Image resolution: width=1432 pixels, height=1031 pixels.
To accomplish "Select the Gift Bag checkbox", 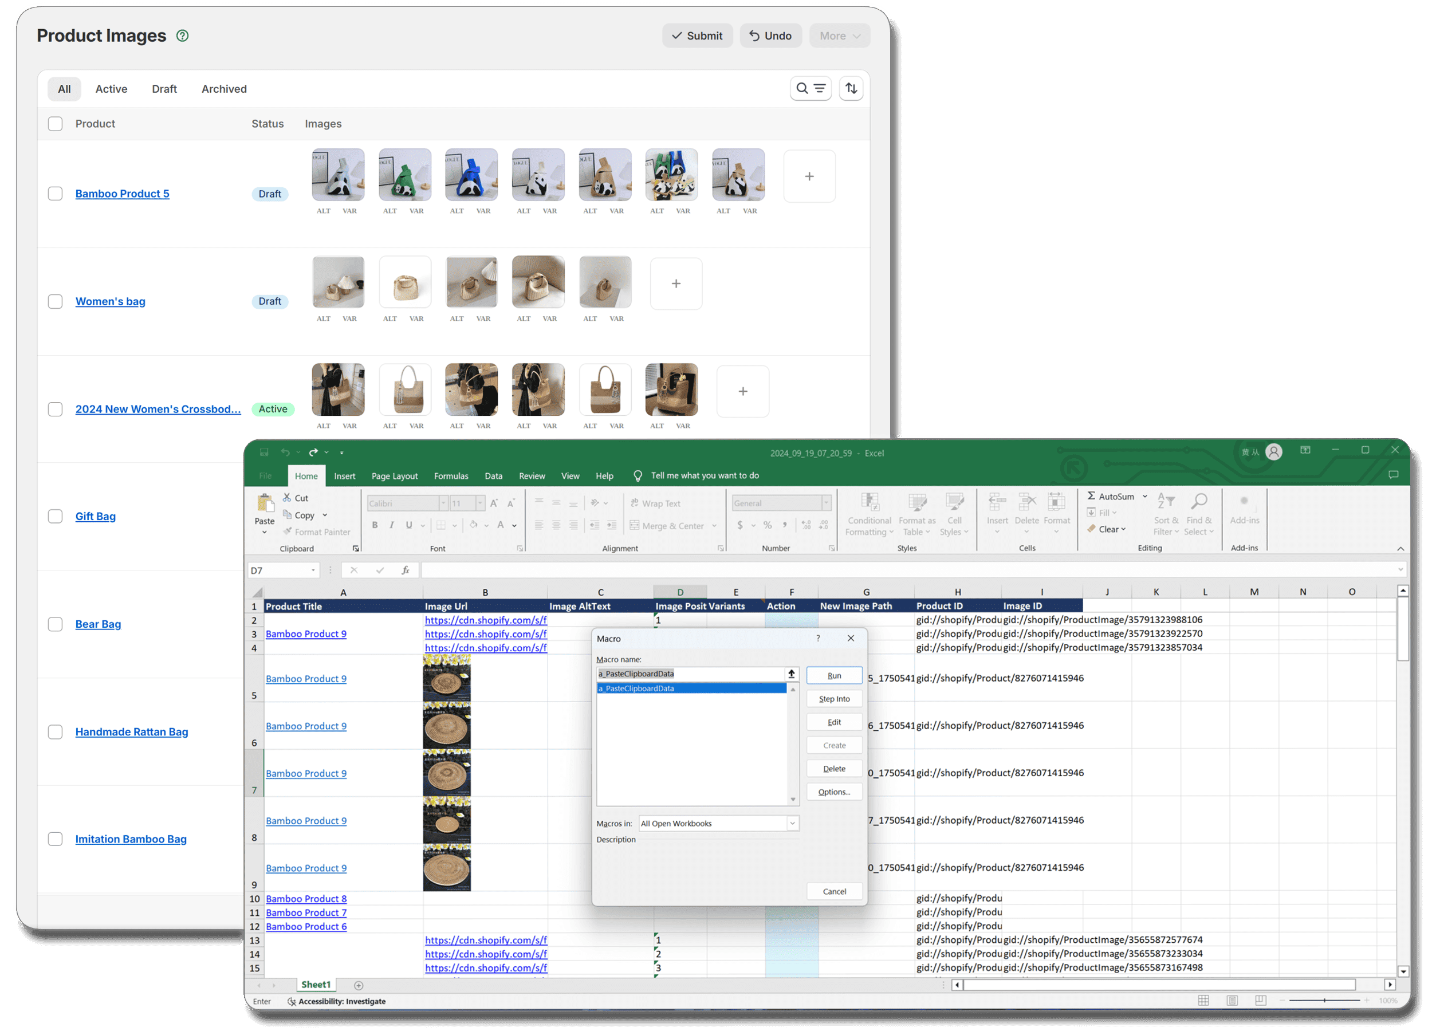I will 55,516.
